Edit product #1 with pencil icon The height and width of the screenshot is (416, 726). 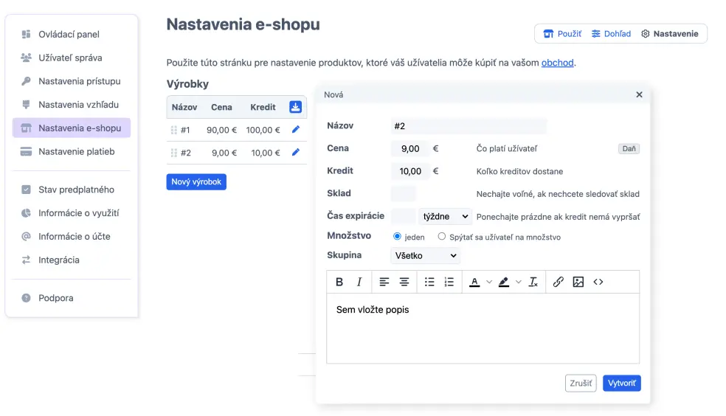[296, 130]
